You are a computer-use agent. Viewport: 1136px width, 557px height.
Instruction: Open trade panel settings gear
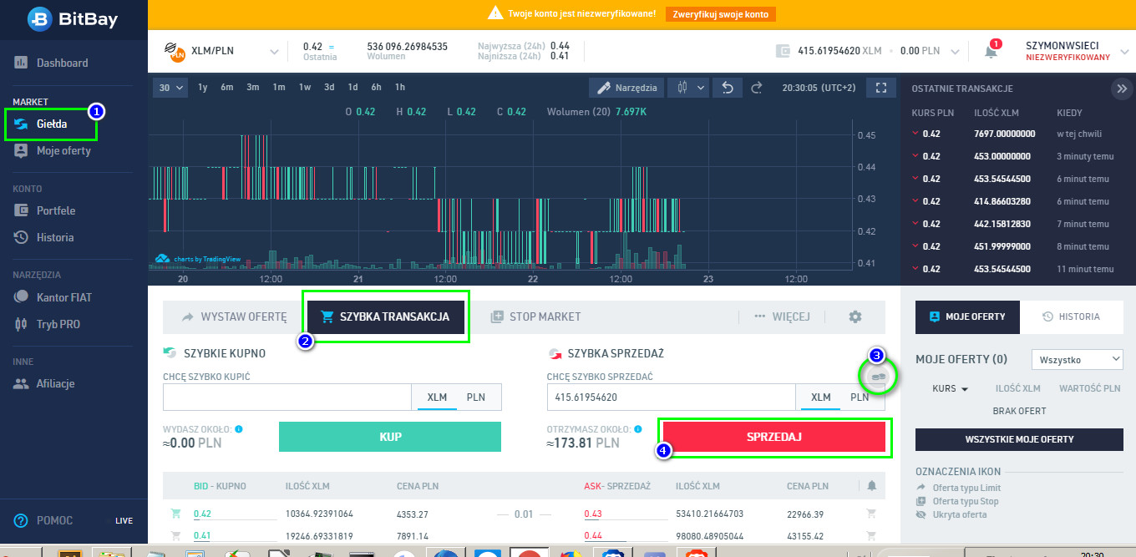pyautogui.click(x=855, y=316)
